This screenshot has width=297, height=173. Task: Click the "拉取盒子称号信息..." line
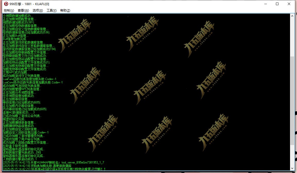(x=16, y=146)
